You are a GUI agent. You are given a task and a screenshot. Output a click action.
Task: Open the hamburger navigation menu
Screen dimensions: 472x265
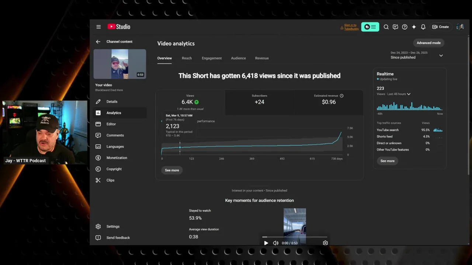(x=98, y=27)
